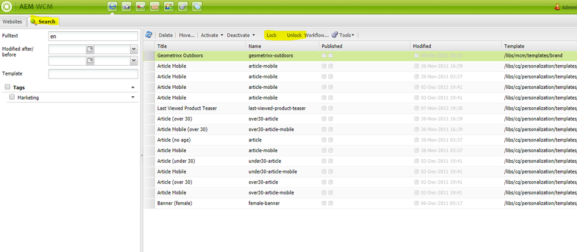The width and height of the screenshot is (577, 252).
Task: Click the female-banner name cell
Action: [x=264, y=203]
